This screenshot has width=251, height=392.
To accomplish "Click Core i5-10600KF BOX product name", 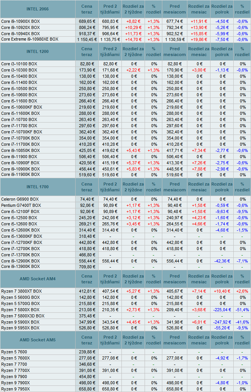I will point(22,107).
